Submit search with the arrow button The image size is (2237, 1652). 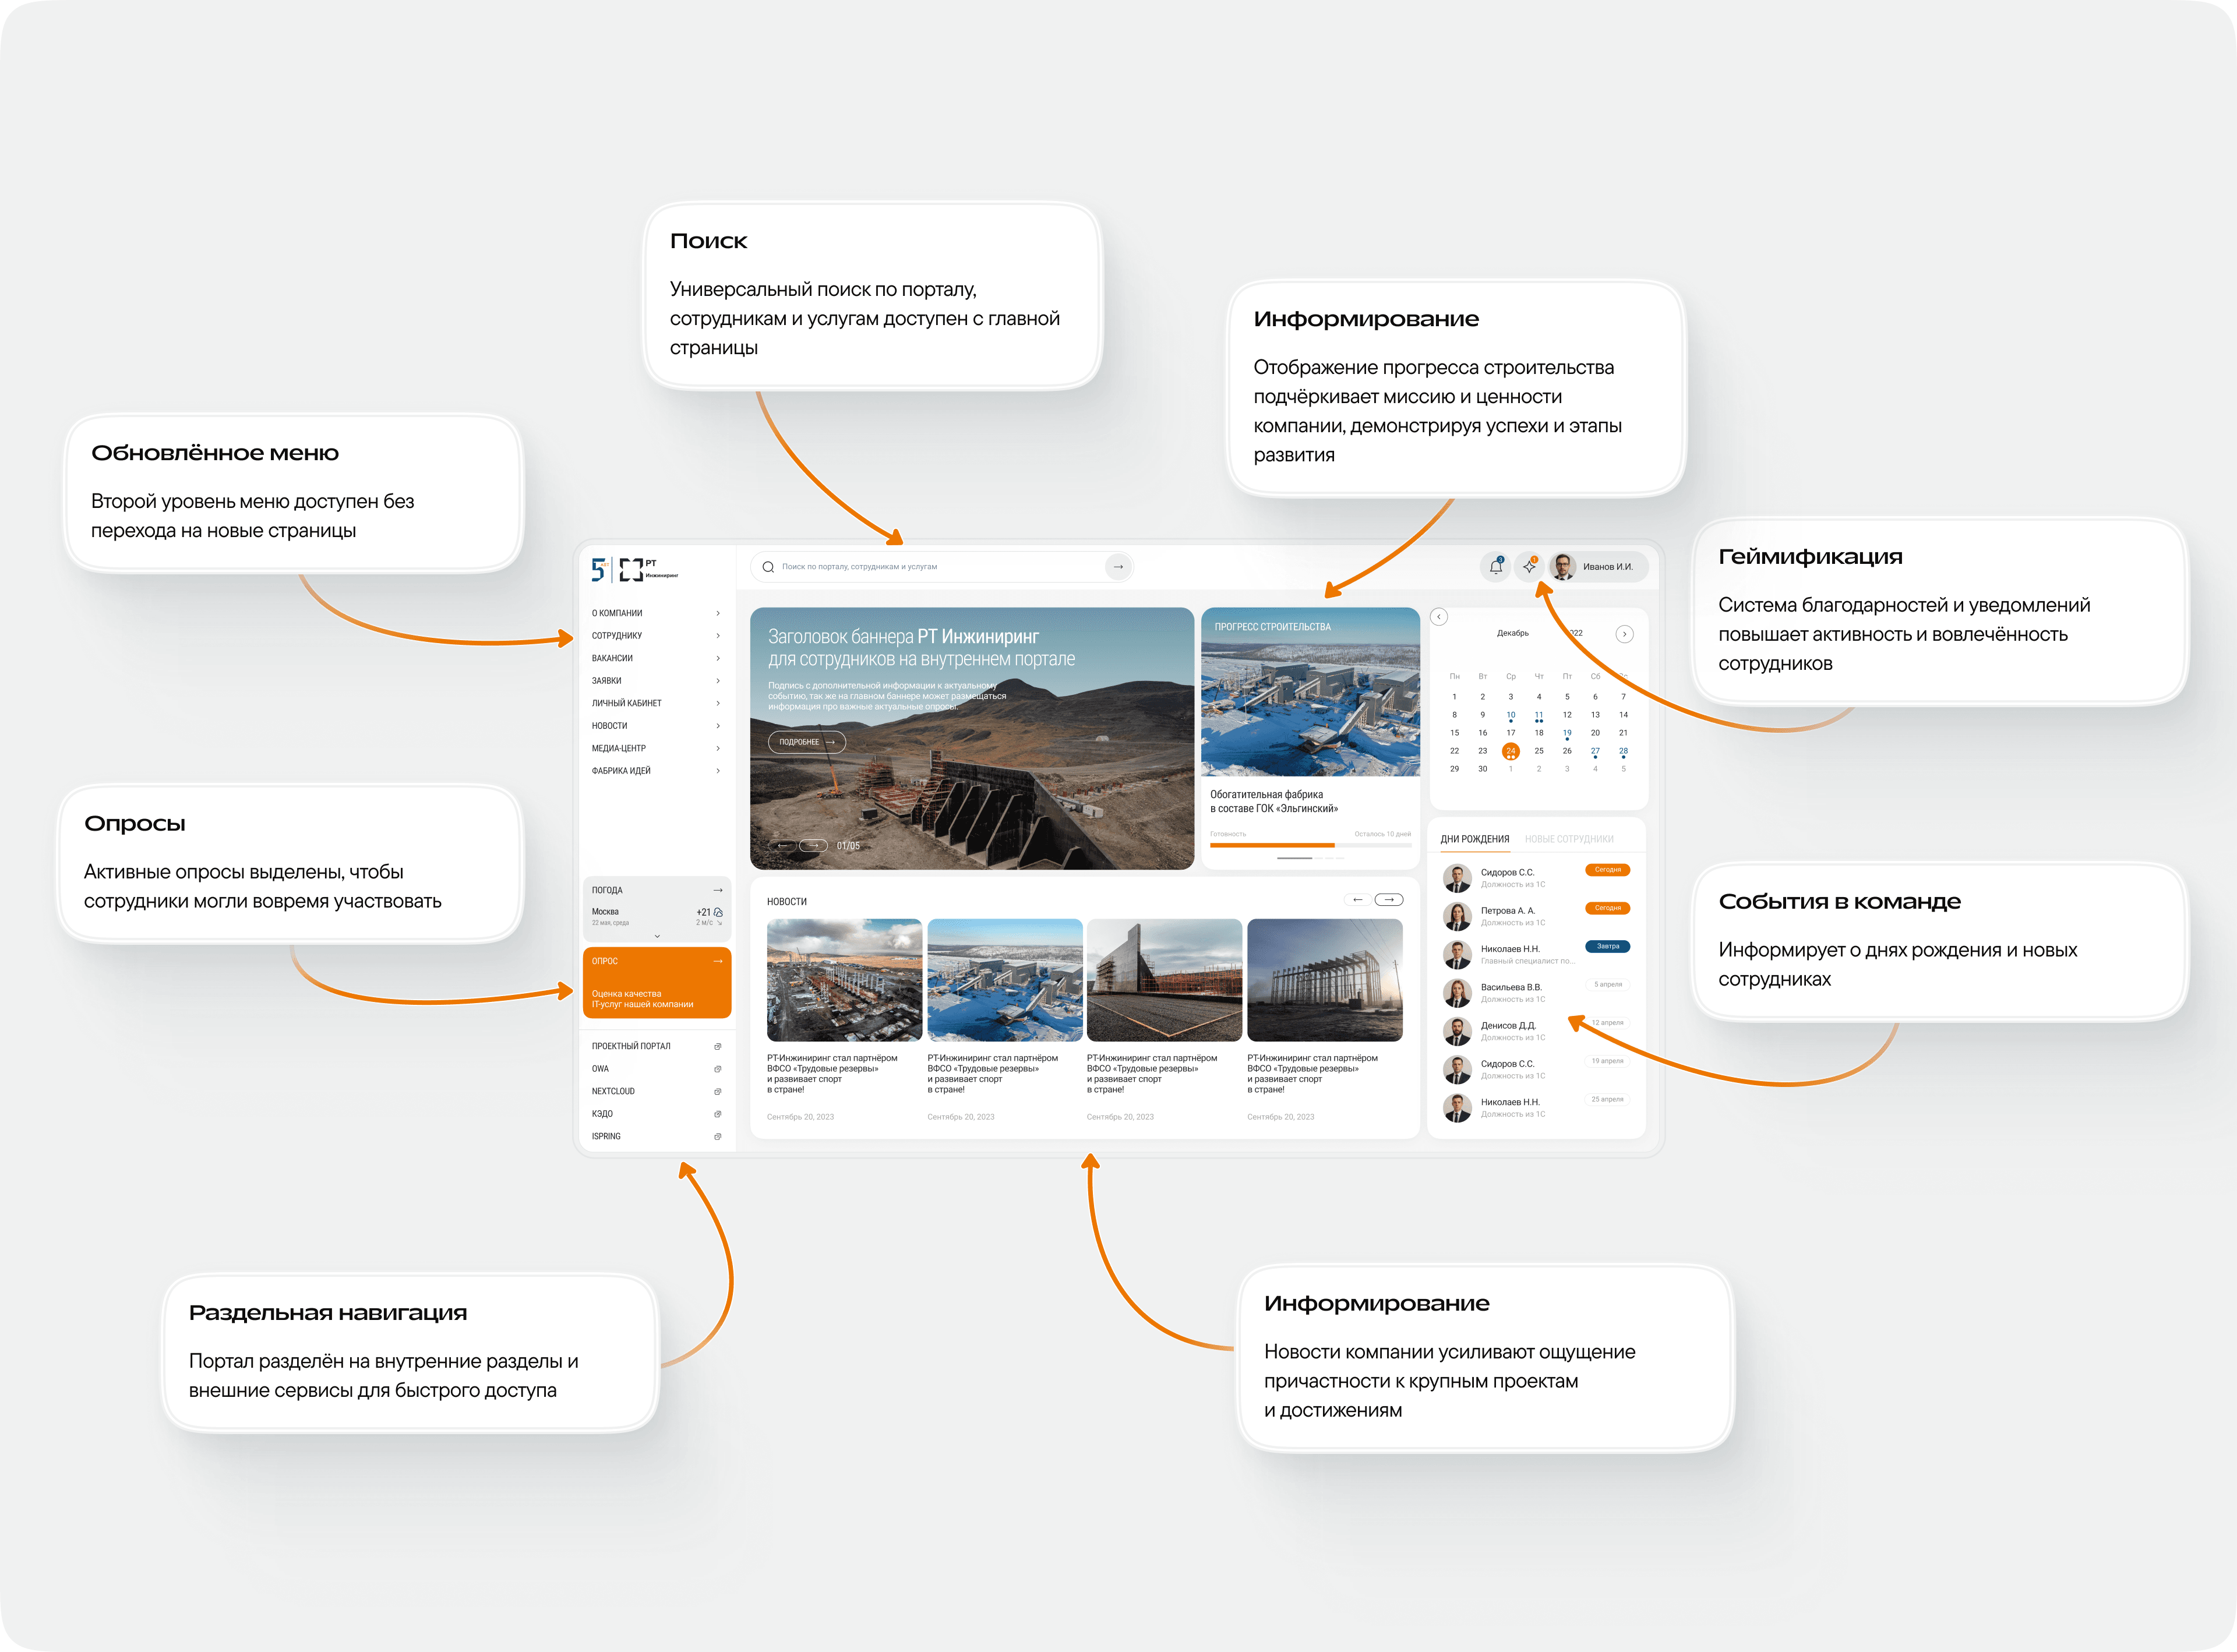pyautogui.click(x=1118, y=567)
